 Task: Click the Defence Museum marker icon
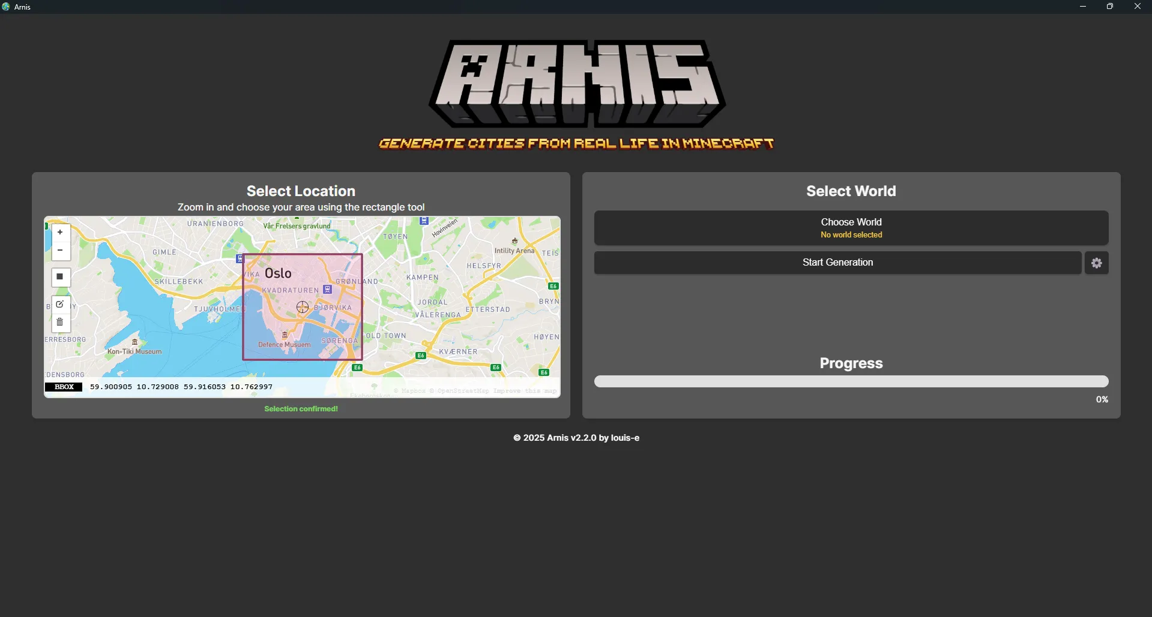click(x=285, y=335)
